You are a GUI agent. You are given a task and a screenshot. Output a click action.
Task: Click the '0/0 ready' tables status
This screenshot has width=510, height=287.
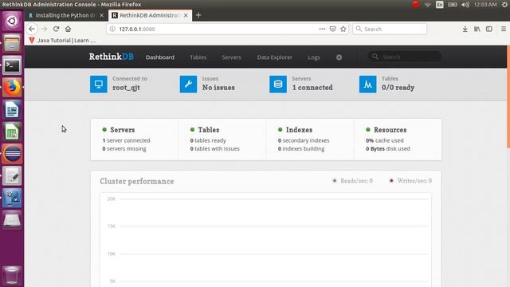coord(398,88)
